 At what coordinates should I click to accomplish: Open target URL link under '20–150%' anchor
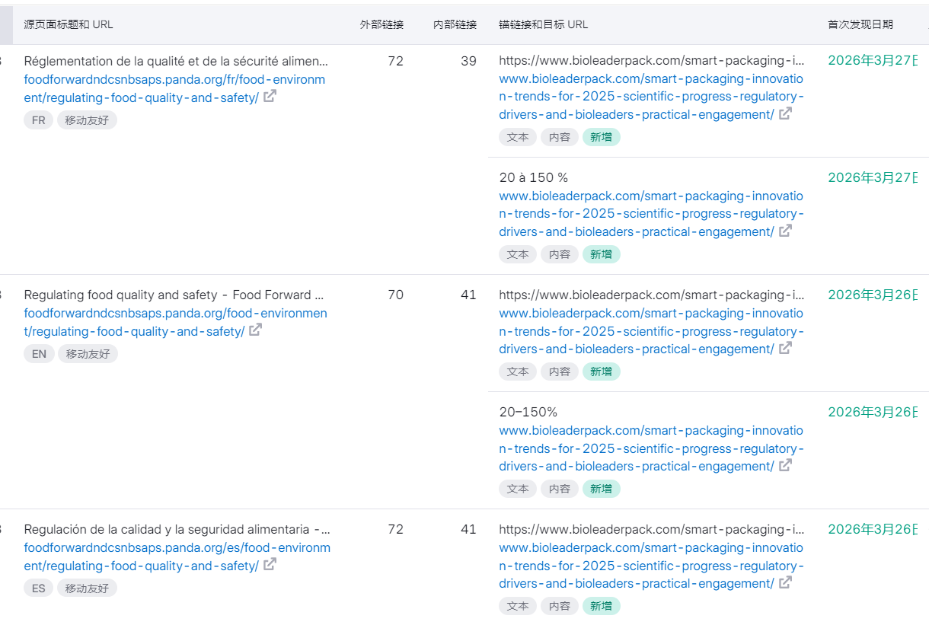(x=651, y=448)
